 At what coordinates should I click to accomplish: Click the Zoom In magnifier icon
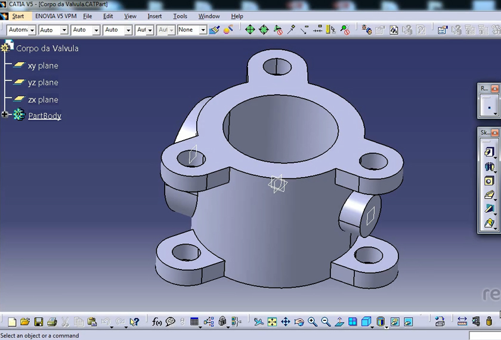tap(313, 322)
